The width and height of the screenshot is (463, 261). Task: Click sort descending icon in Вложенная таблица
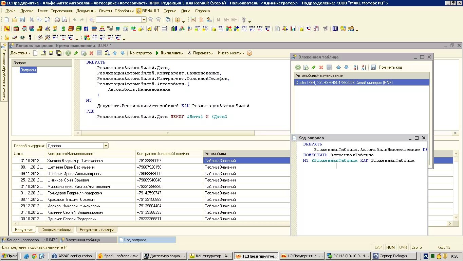[364, 67]
